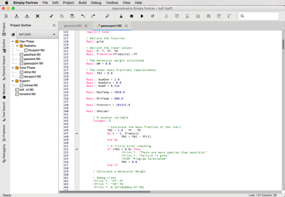Screen dimensions: 285x197
Task: Open the Outline side tab
Action: [4, 46]
